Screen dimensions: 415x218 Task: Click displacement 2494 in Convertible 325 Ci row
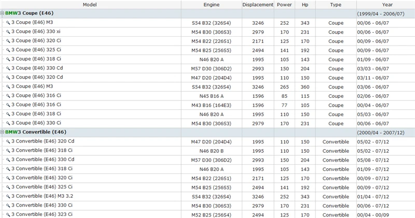(258, 187)
